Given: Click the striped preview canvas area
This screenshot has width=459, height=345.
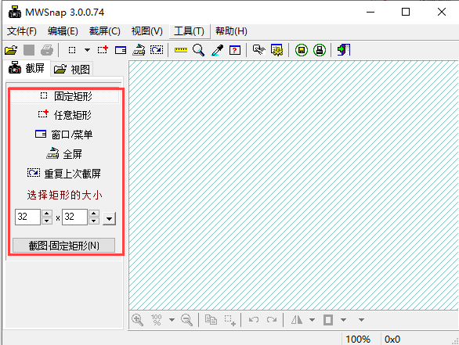Looking at the screenshot, I should tap(294, 185).
